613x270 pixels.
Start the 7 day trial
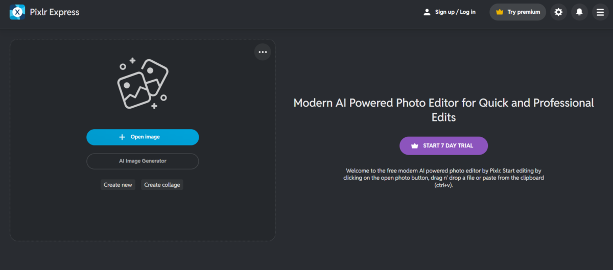[x=443, y=145]
